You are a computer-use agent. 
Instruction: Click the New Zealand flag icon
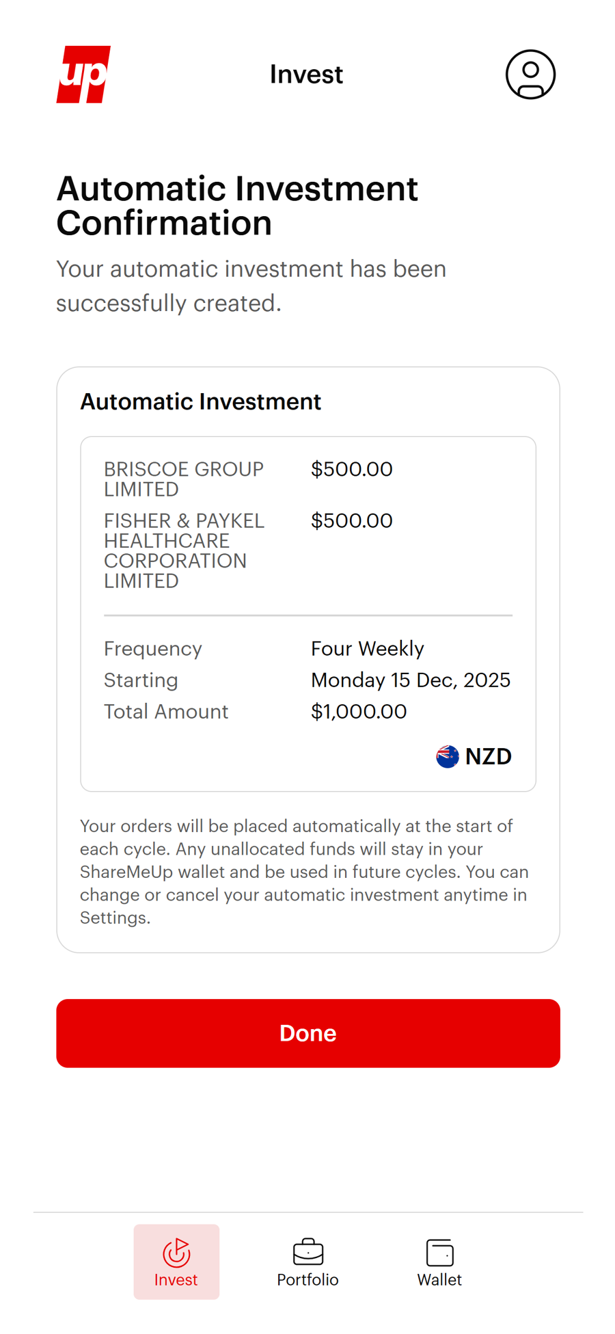click(448, 756)
